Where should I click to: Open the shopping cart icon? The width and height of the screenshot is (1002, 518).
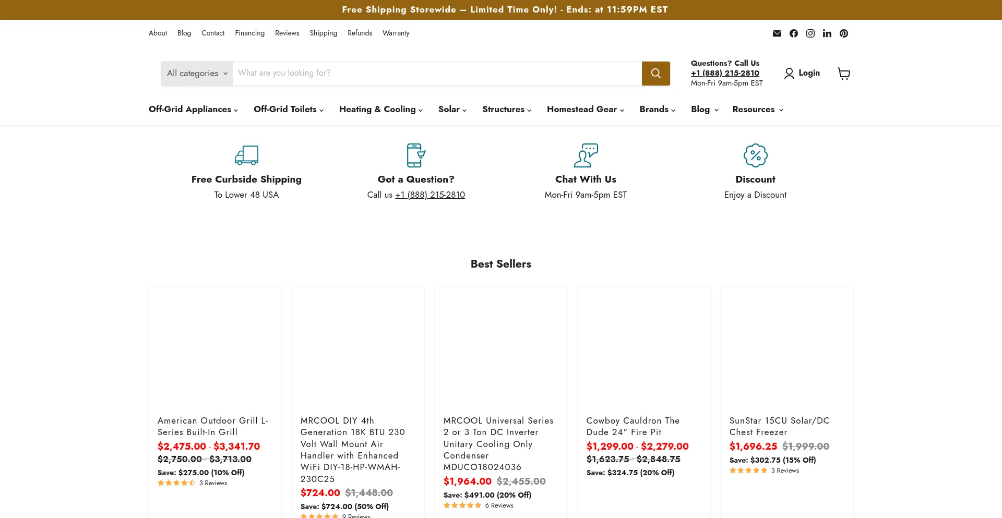(x=843, y=74)
